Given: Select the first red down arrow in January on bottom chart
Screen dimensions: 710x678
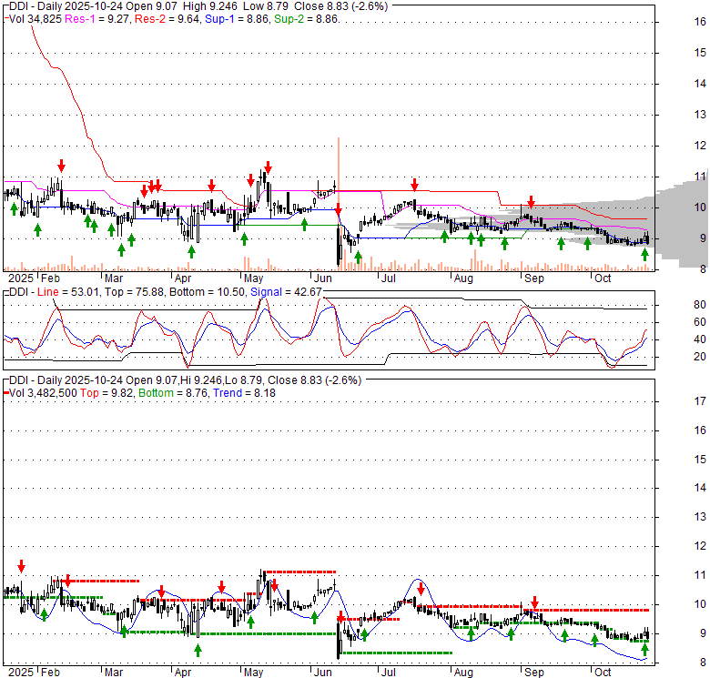Looking at the screenshot, I should point(21,567).
